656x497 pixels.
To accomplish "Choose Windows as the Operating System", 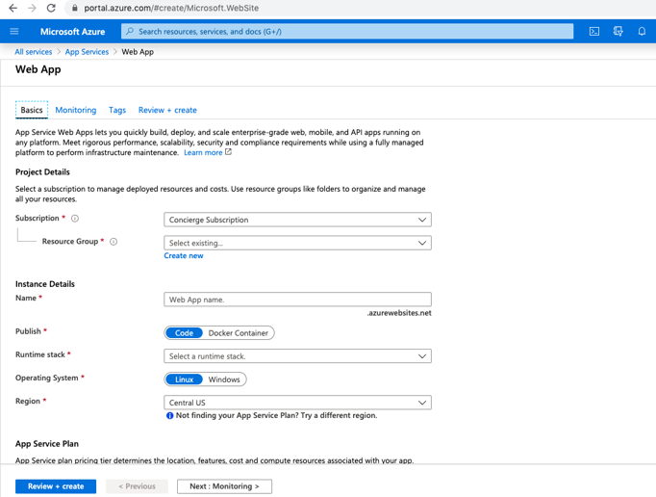I will [224, 379].
